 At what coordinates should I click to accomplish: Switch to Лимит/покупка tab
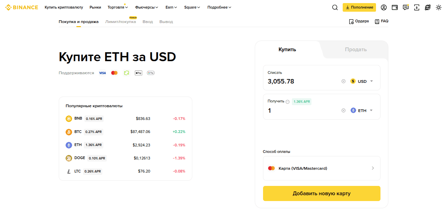coord(121,22)
